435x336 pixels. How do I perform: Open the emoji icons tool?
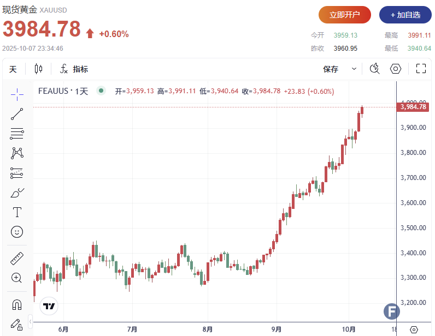tap(17, 232)
